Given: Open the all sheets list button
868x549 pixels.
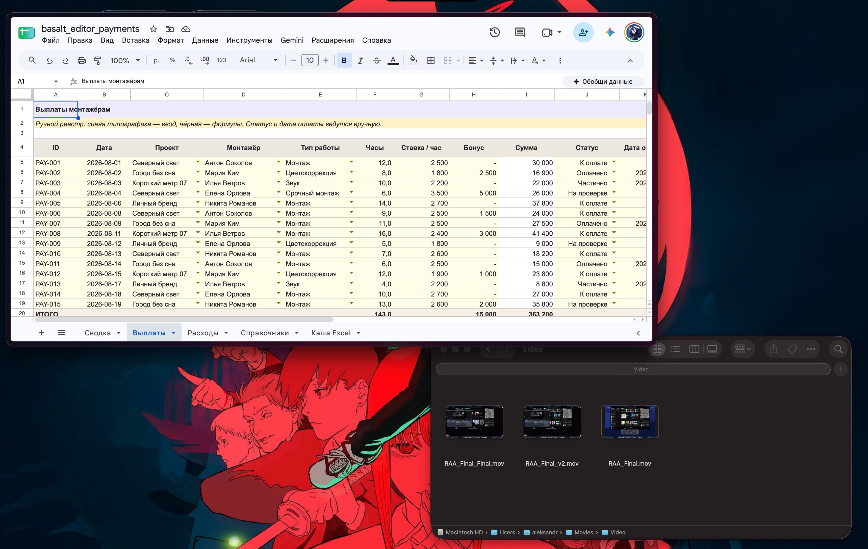Looking at the screenshot, I should point(62,333).
